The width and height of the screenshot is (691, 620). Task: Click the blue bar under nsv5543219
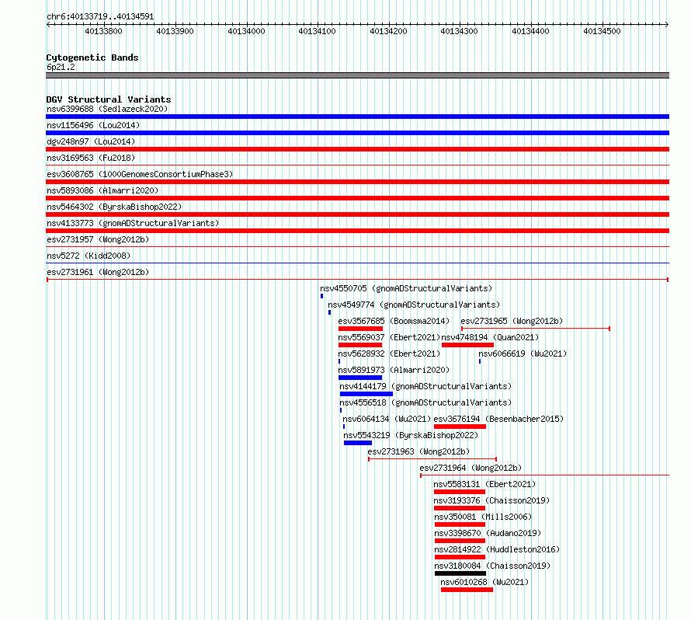[358, 443]
